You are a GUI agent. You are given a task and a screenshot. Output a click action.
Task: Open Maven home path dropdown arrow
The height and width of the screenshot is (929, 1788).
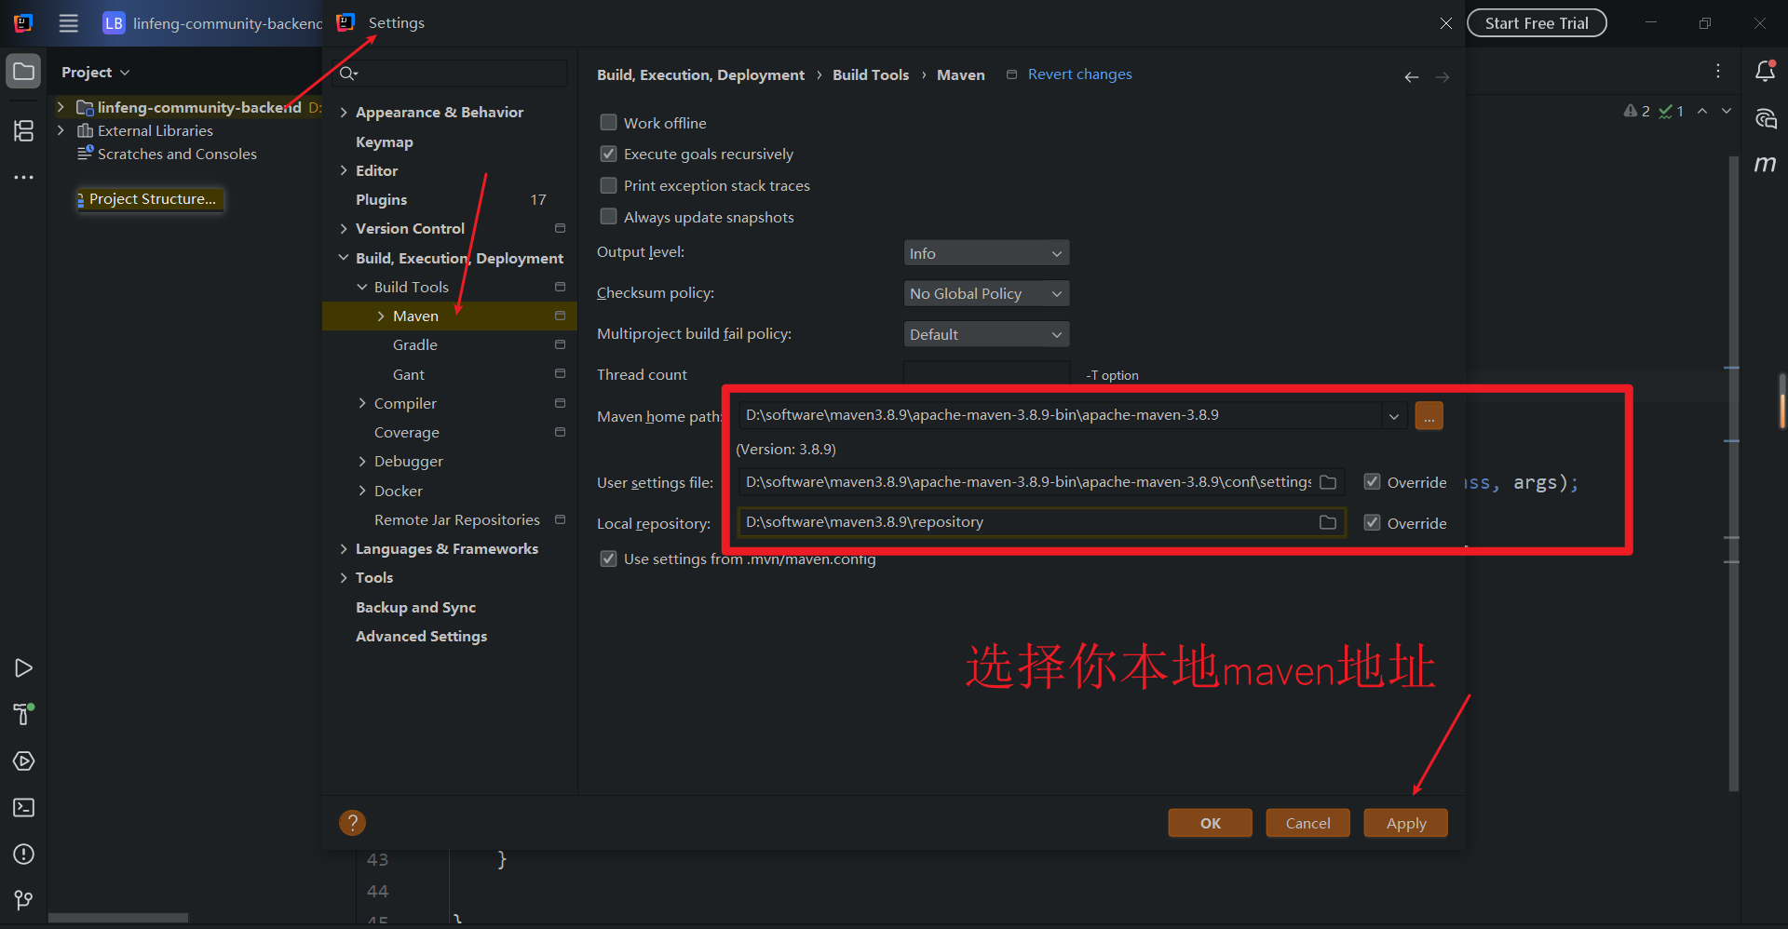(1393, 416)
